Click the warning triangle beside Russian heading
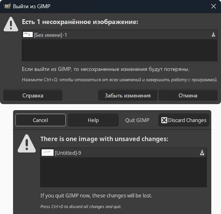Image resolution: width=221 pixels, height=214 pixels. click(x=11, y=24)
